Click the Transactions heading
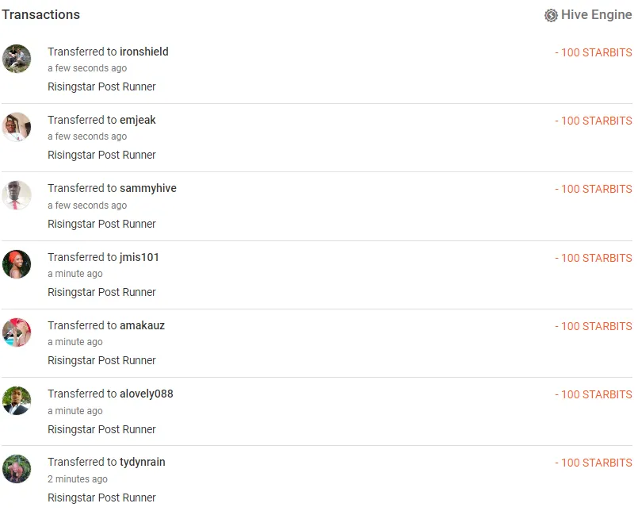This screenshot has height=511, width=638. point(40,14)
